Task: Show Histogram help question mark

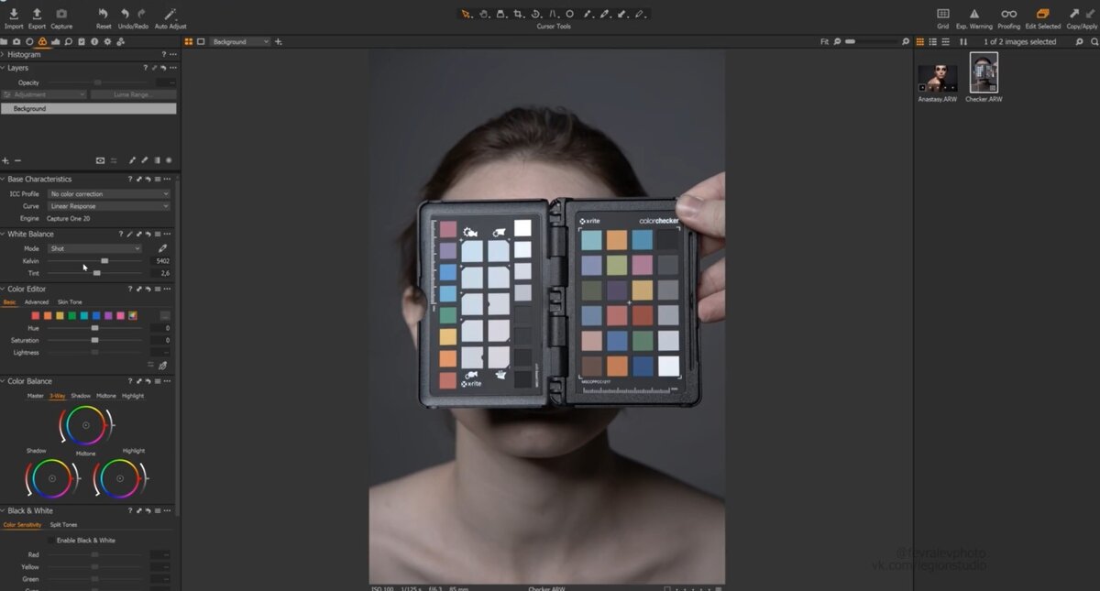Action: pyautogui.click(x=164, y=55)
